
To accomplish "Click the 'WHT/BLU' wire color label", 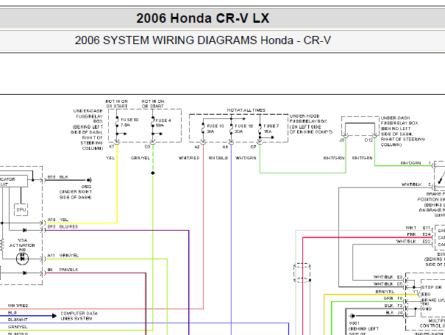I will [x=218, y=158].
